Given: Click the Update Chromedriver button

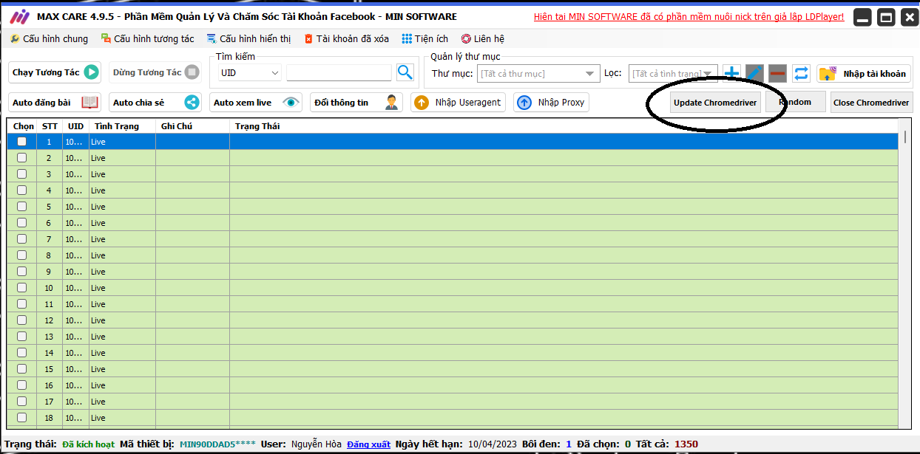Looking at the screenshot, I should [x=715, y=103].
